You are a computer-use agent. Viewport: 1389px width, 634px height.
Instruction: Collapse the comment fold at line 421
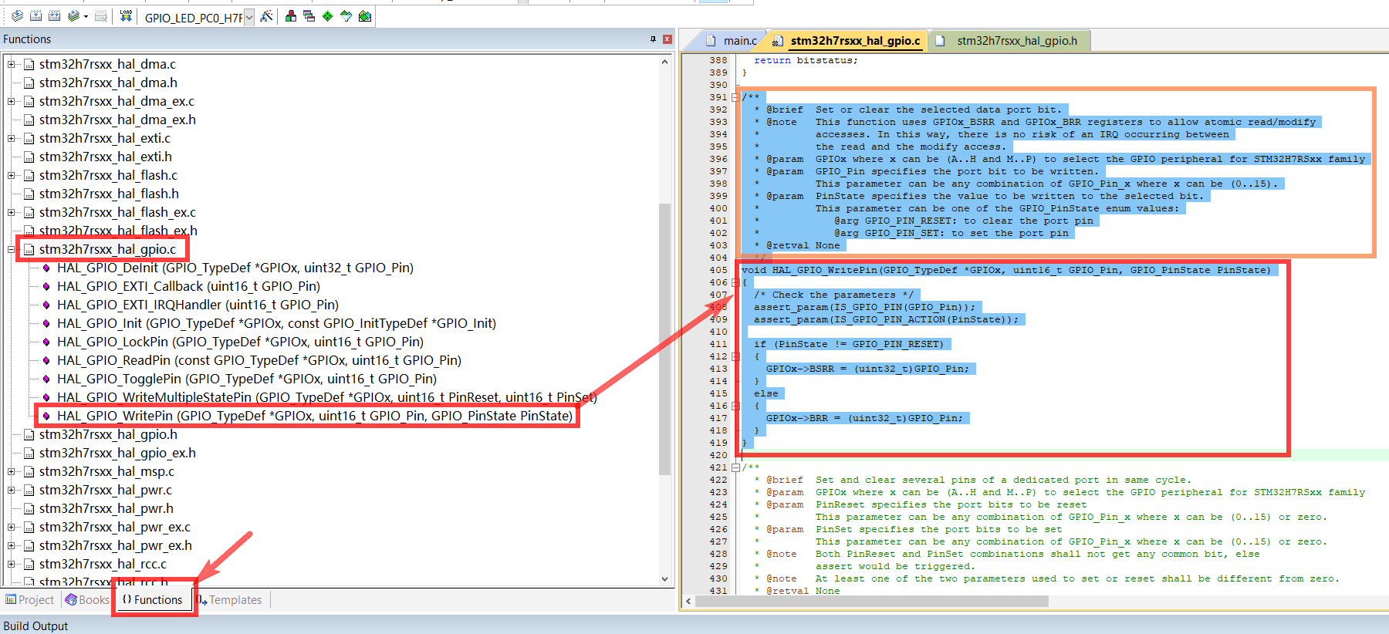(735, 467)
